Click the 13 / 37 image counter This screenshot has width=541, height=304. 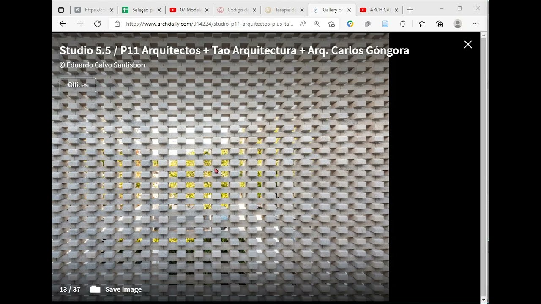point(70,289)
